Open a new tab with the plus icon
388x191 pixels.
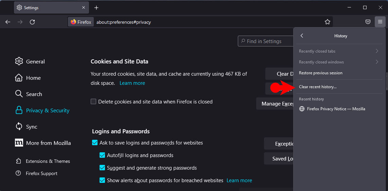pos(96,8)
